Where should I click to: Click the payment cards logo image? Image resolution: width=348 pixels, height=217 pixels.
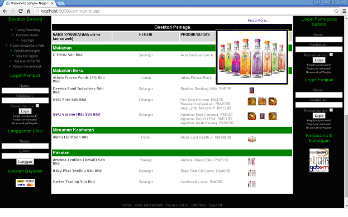pyautogui.click(x=25, y=183)
